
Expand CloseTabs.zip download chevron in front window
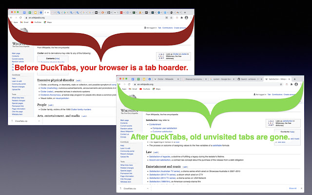tap(148, 188)
